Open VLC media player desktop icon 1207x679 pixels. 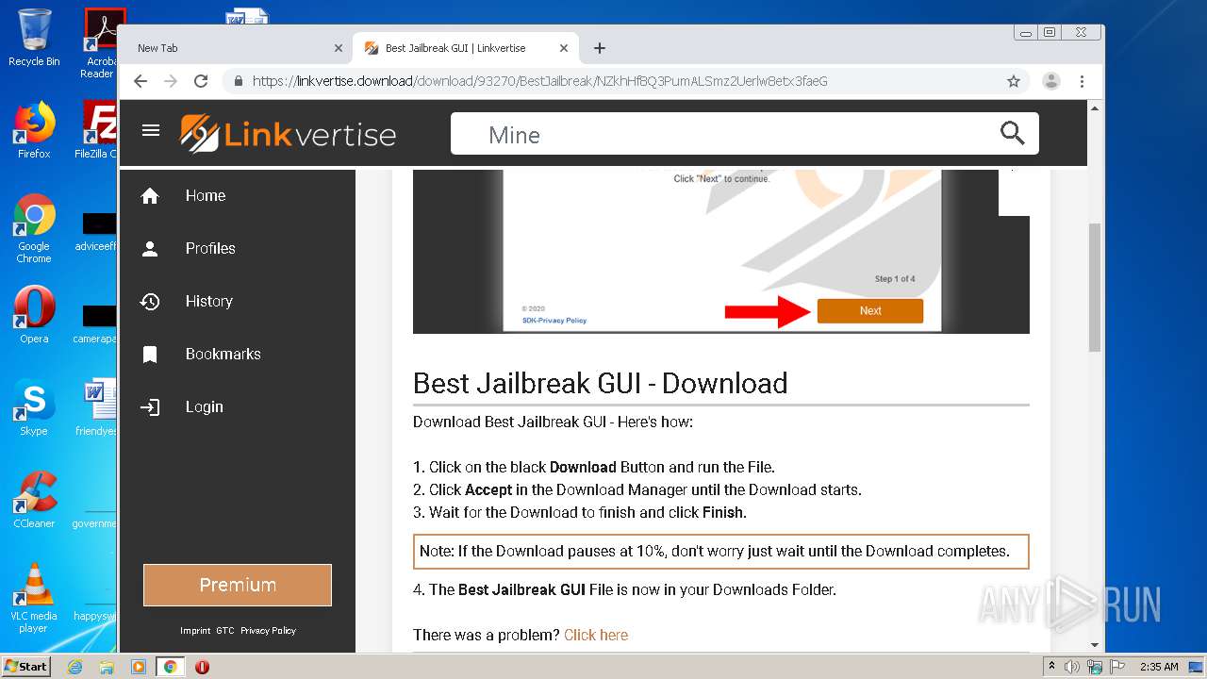[34, 598]
